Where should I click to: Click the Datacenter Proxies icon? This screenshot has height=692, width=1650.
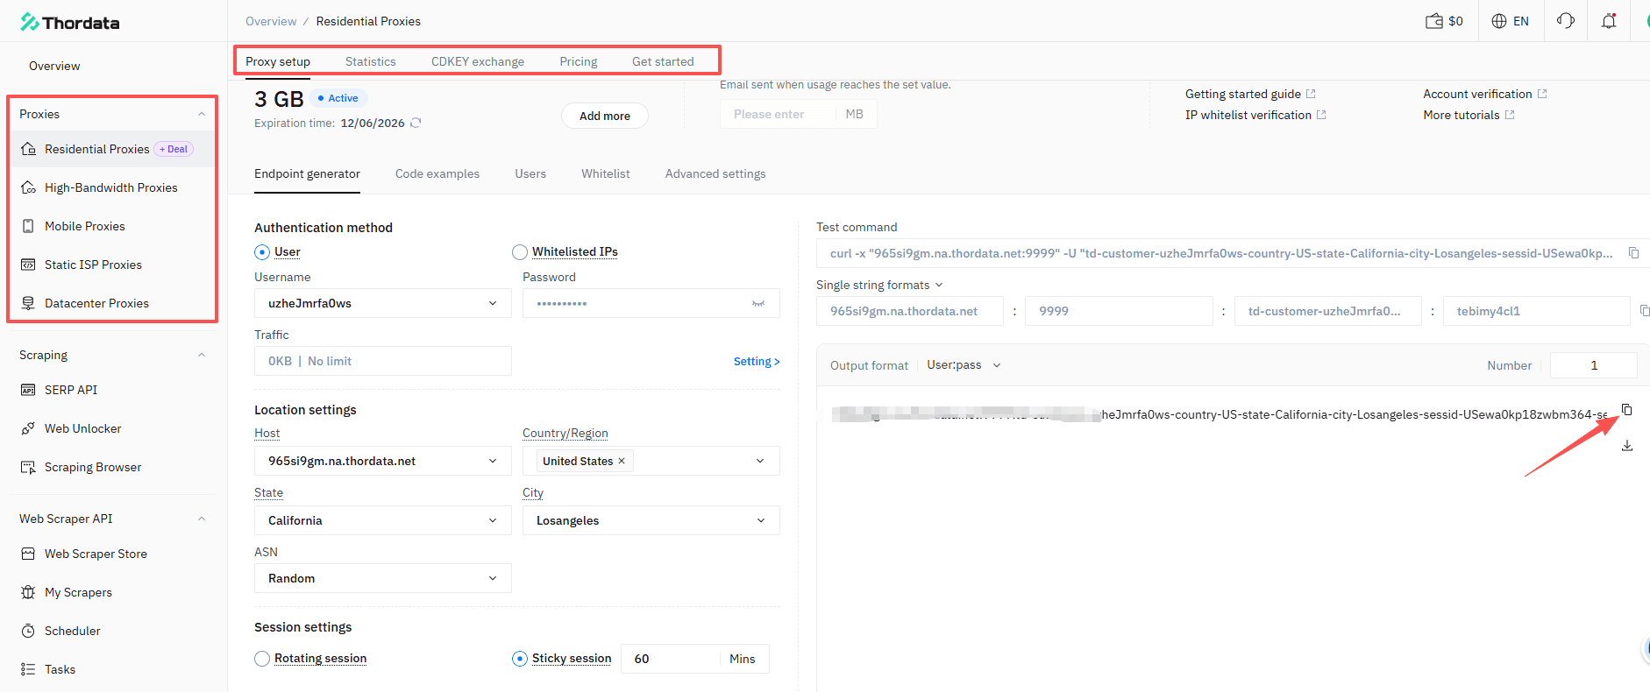pyautogui.click(x=28, y=303)
